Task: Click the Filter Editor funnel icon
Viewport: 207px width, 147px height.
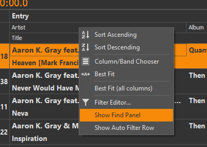Action: tap(86, 103)
